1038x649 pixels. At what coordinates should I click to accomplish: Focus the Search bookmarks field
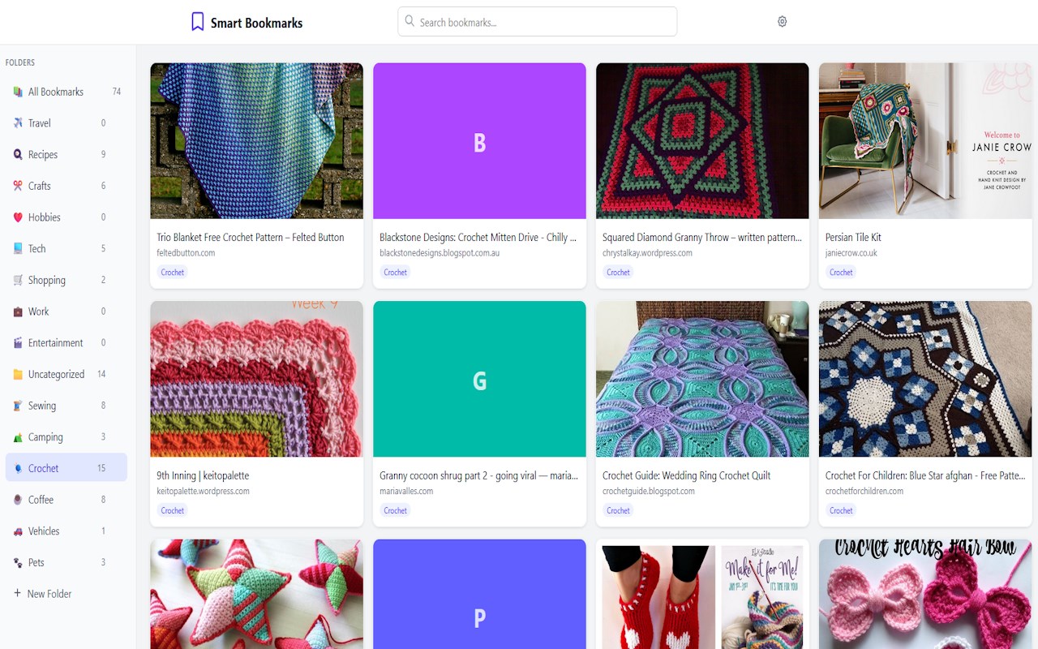(x=537, y=22)
